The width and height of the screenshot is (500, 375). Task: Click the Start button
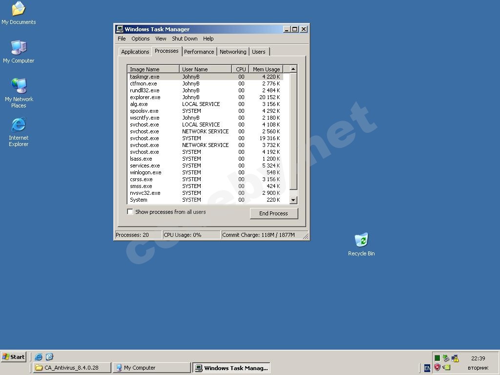tap(14, 357)
